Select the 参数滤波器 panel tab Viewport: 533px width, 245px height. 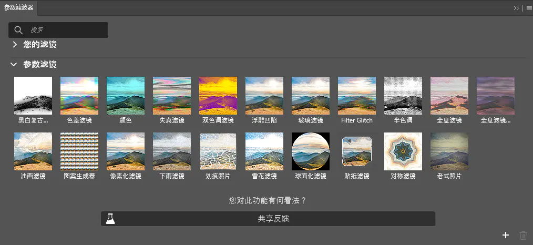point(18,7)
